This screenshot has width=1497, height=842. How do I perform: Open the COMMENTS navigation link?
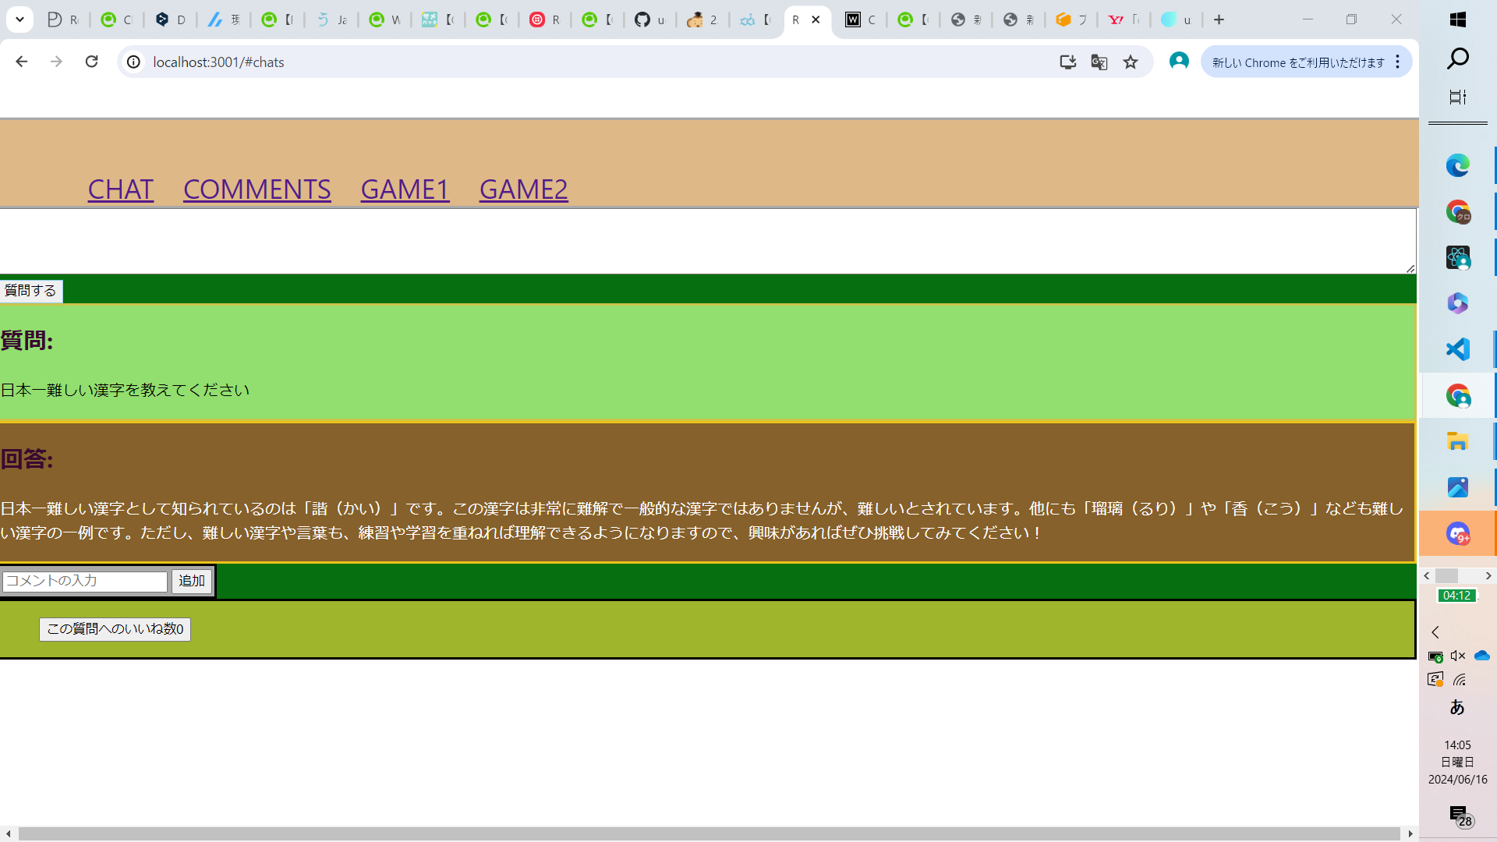[257, 189]
